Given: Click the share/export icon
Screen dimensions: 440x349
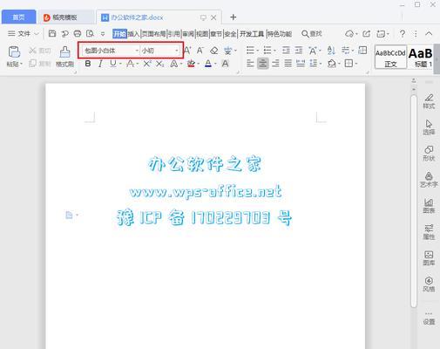Looking at the screenshot, I should (367, 34).
